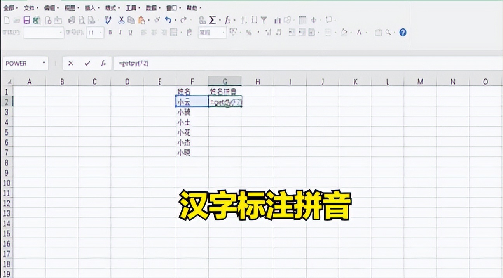Open the font name combo box

click(x=43, y=33)
